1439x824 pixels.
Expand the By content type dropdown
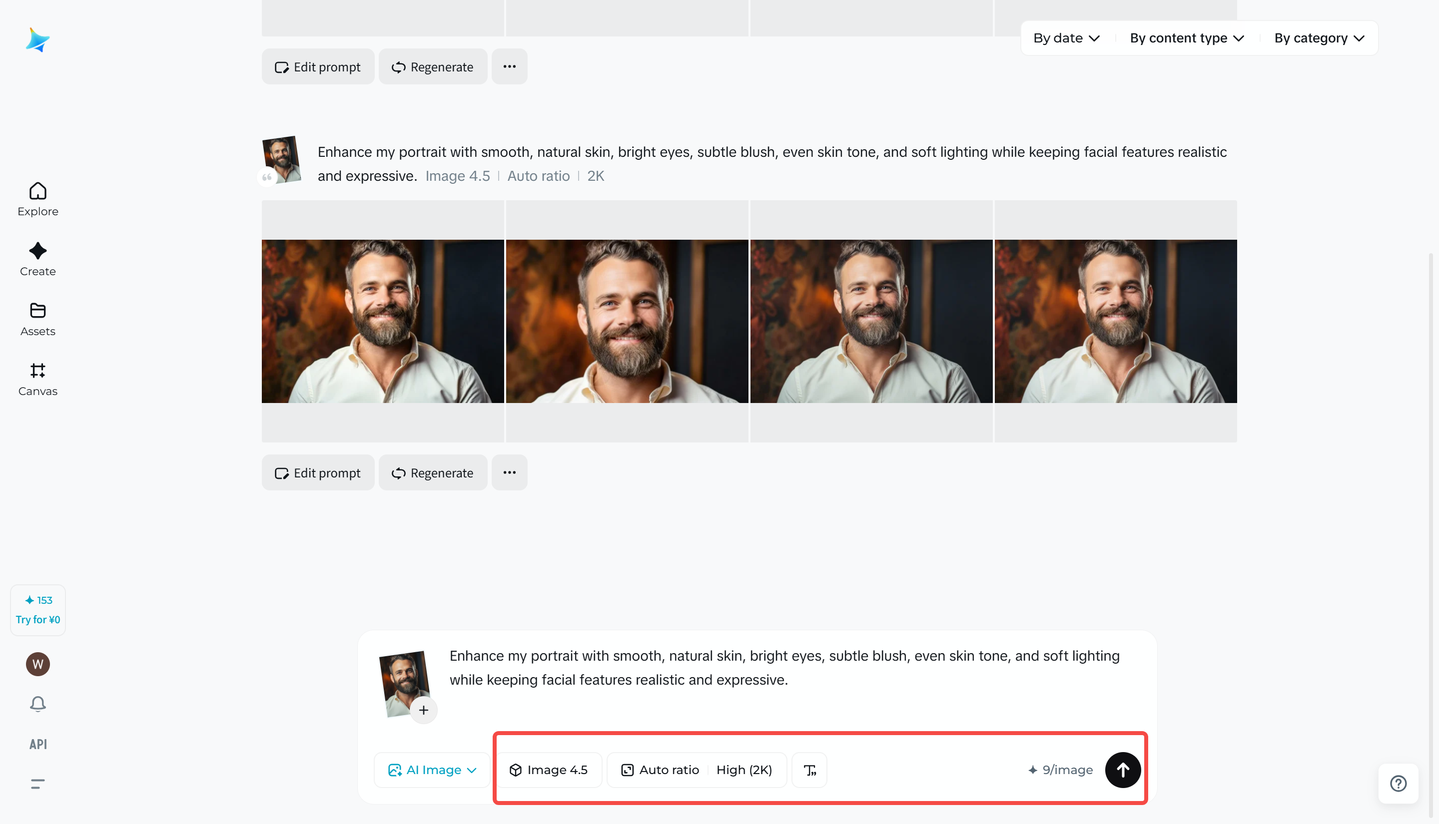[x=1187, y=38]
